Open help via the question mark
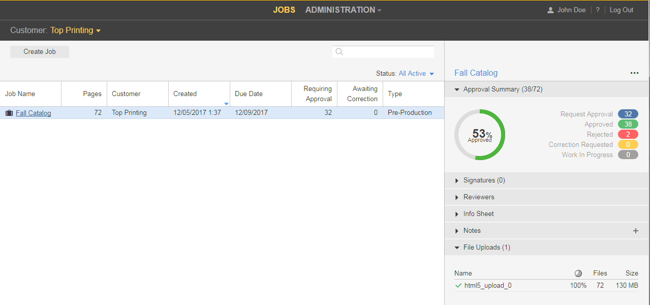Screen dimensions: 650x305 click(x=598, y=10)
